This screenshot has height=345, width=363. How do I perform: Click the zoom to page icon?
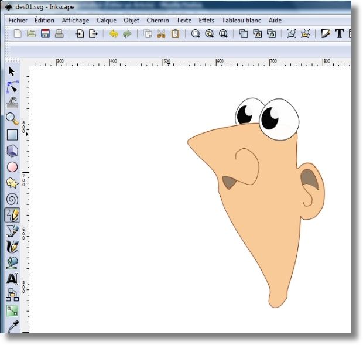[x=223, y=34]
